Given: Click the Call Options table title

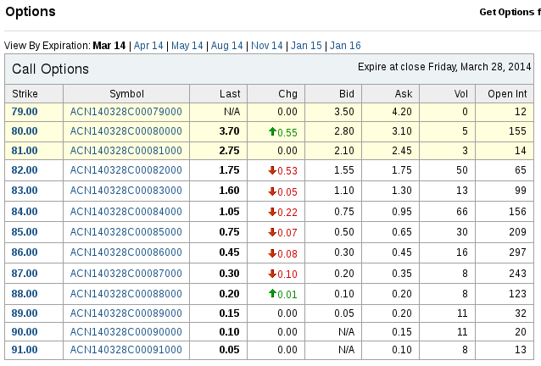Looking at the screenshot, I should (50, 69).
